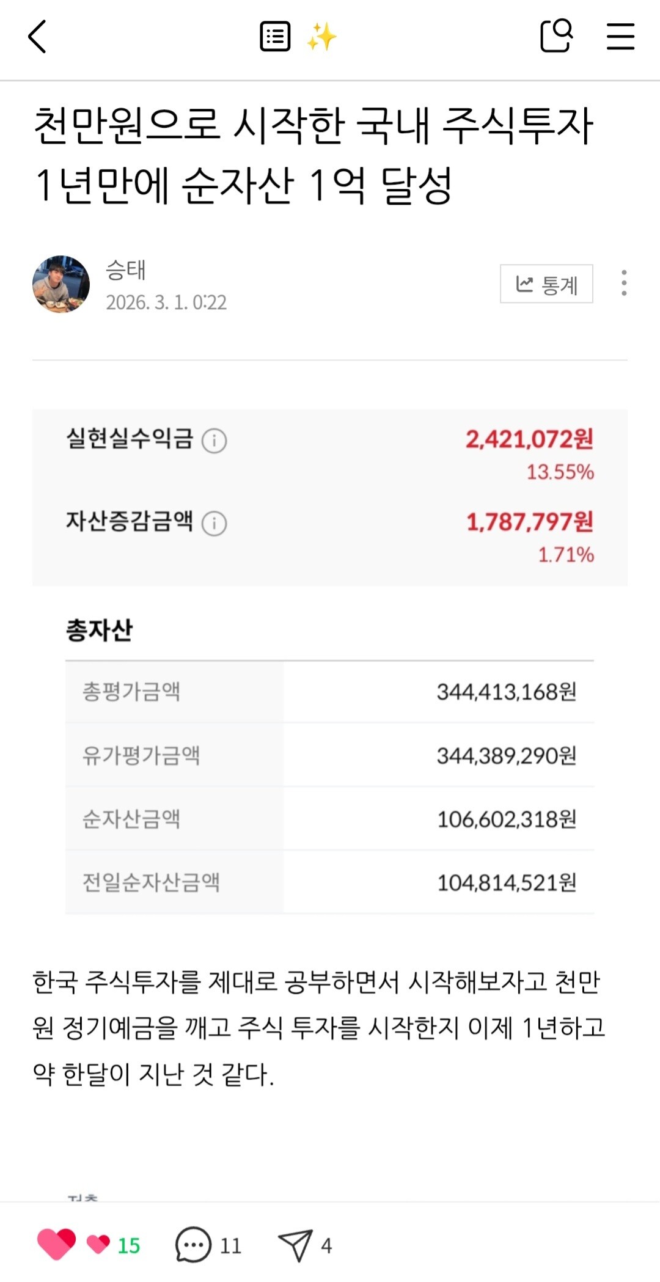Open the table of contents list icon

click(x=275, y=37)
